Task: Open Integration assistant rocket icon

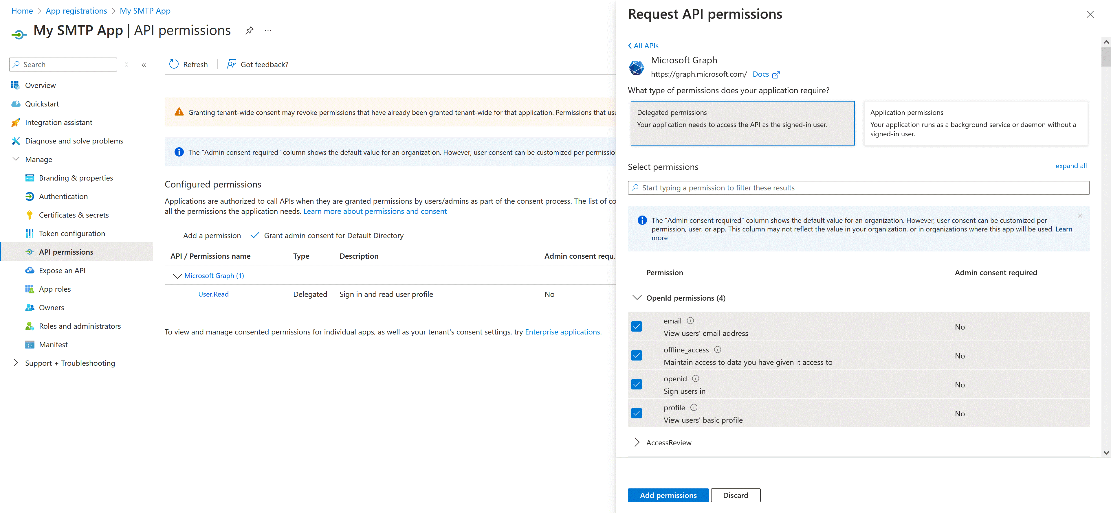Action: [16, 122]
